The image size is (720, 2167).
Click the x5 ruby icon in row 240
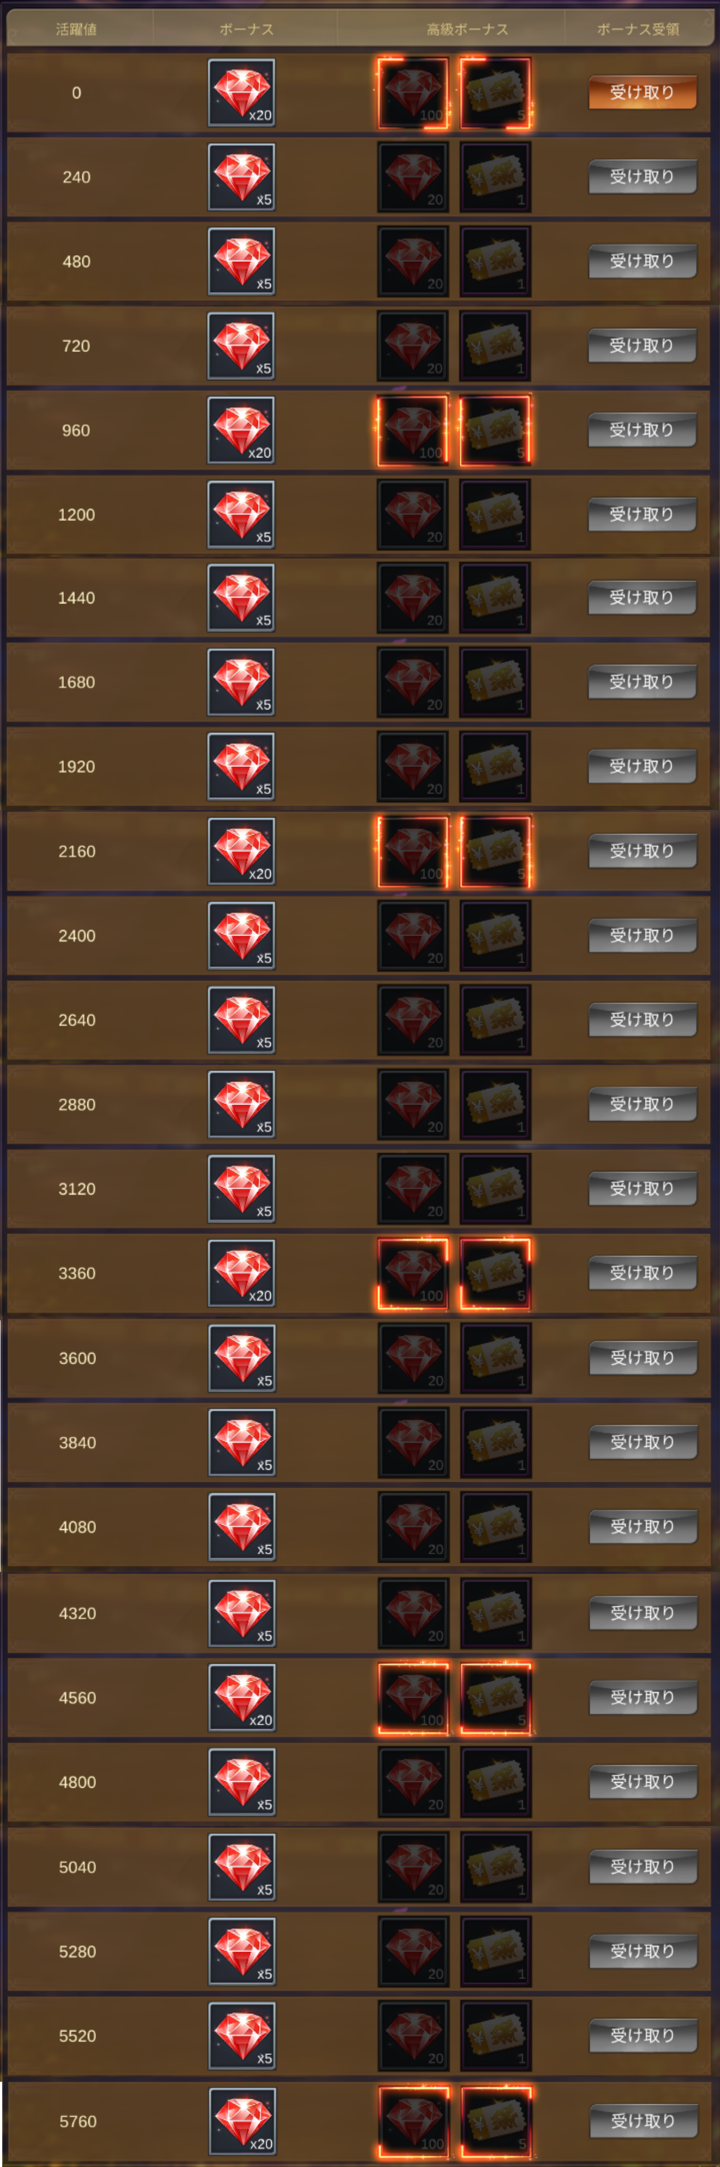[242, 177]
